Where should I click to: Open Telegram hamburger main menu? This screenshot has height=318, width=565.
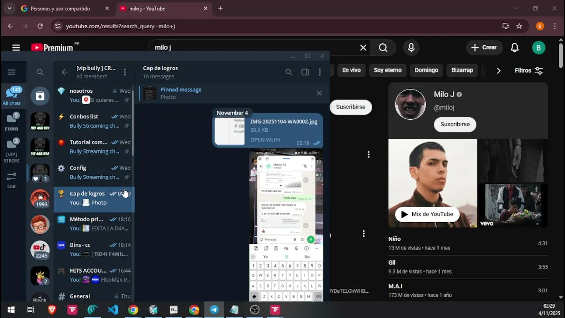[11, 72]
